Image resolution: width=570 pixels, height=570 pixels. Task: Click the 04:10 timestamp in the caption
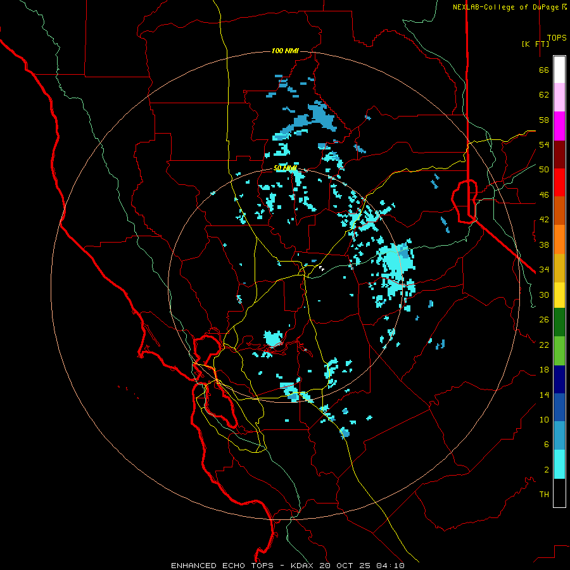click(x=390, y=566)
